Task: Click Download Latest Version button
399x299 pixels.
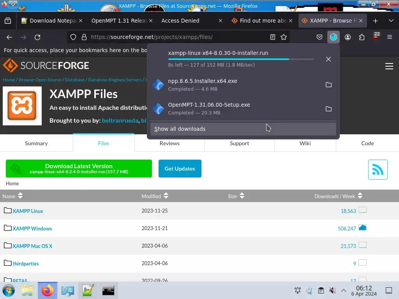Action: [79, 169]
